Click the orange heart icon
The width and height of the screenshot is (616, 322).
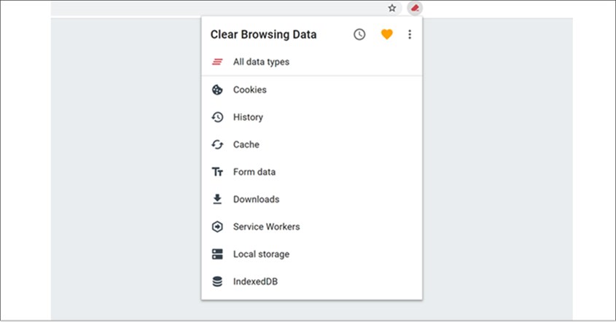click(x=386, y=34)
